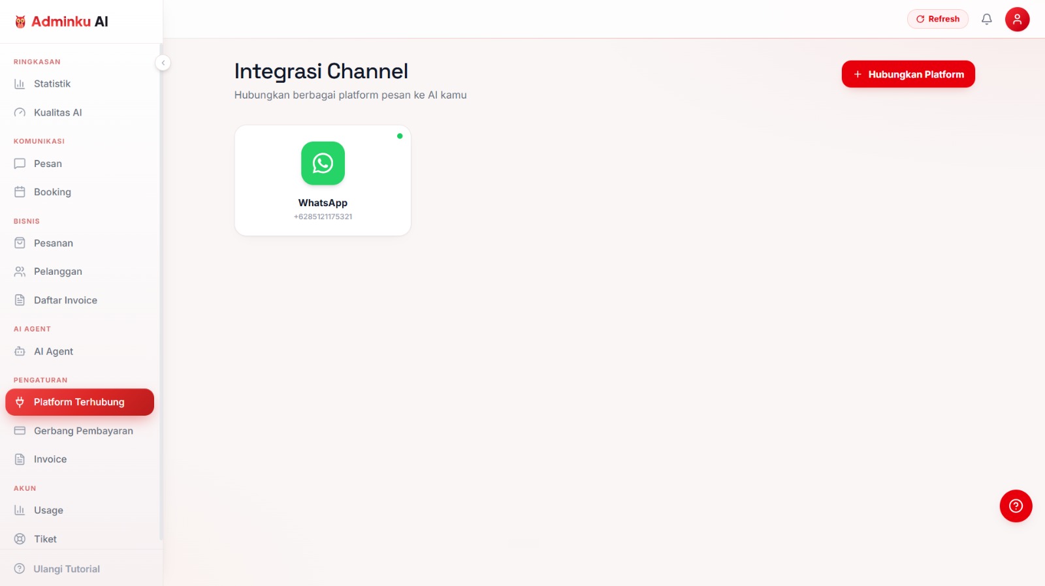Click the Invoice file icon under Pengaturan

pyautogui.click(x=20, y=459)
